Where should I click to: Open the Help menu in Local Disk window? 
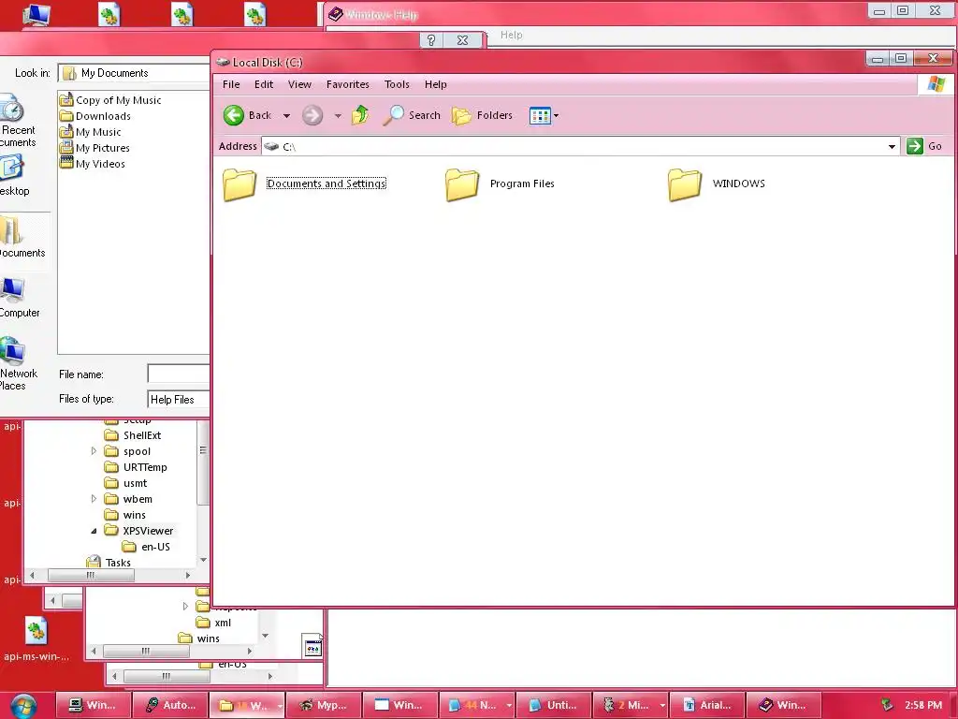pos(436,84)
